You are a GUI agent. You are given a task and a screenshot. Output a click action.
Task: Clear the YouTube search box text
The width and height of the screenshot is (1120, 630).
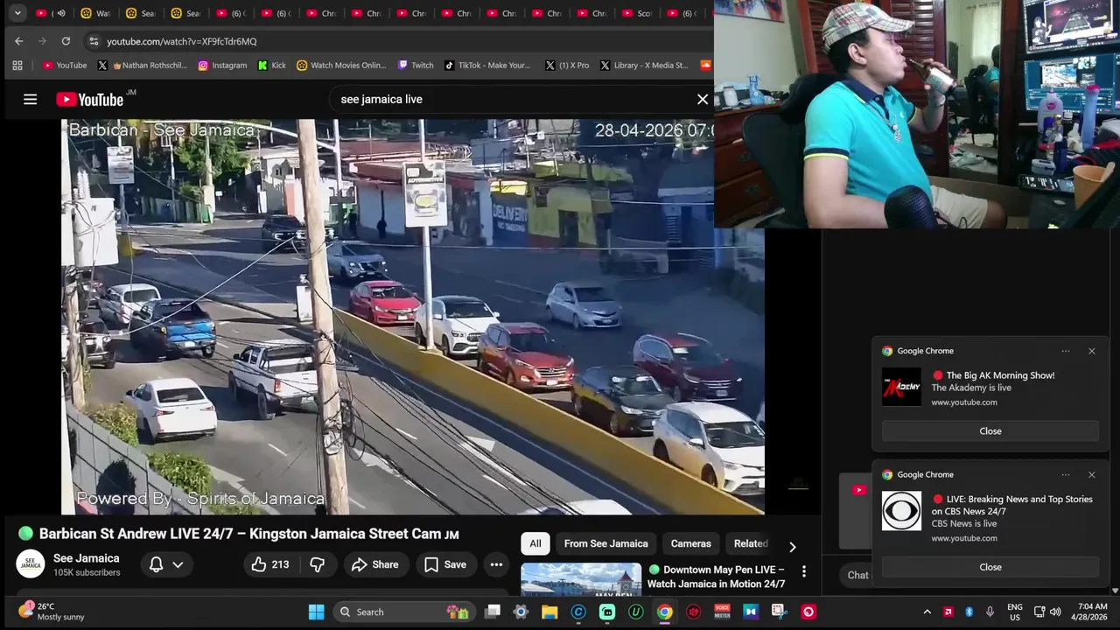702,99
